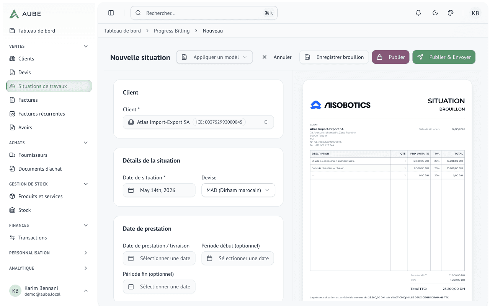Viewport: 490px width, 306px height.
Task: Click the save icon in Enregistrer brouillon
Action: pos(307,57)
